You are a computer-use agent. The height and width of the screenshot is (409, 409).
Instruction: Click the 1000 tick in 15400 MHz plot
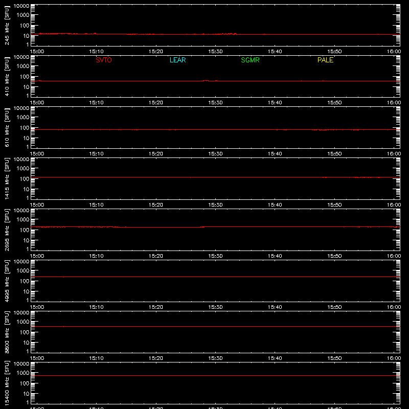23,373
